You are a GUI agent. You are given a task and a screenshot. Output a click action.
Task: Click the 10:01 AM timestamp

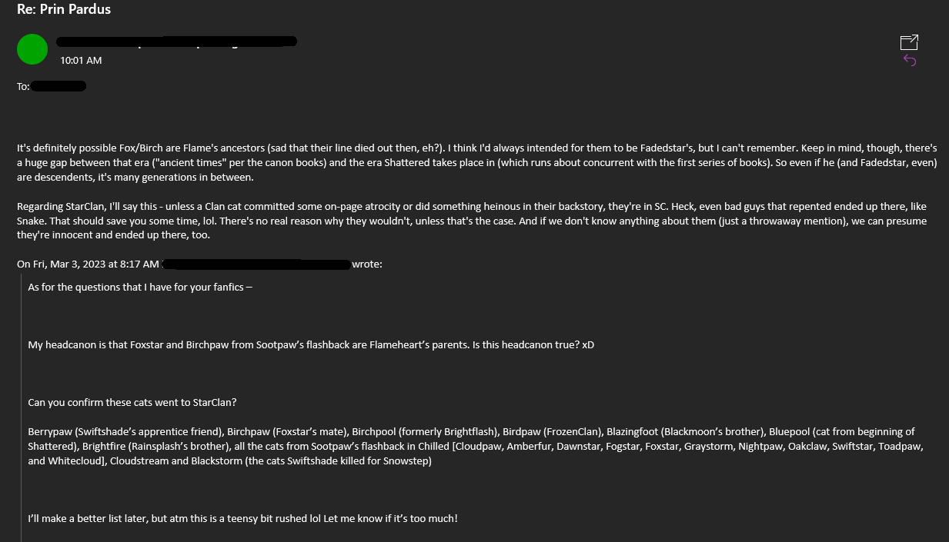pos(81,60)
